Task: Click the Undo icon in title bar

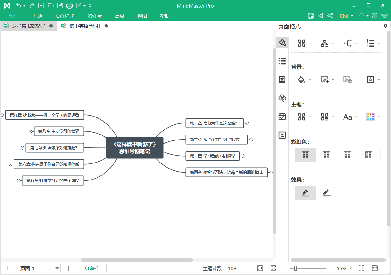Action: tap(19, 6)
